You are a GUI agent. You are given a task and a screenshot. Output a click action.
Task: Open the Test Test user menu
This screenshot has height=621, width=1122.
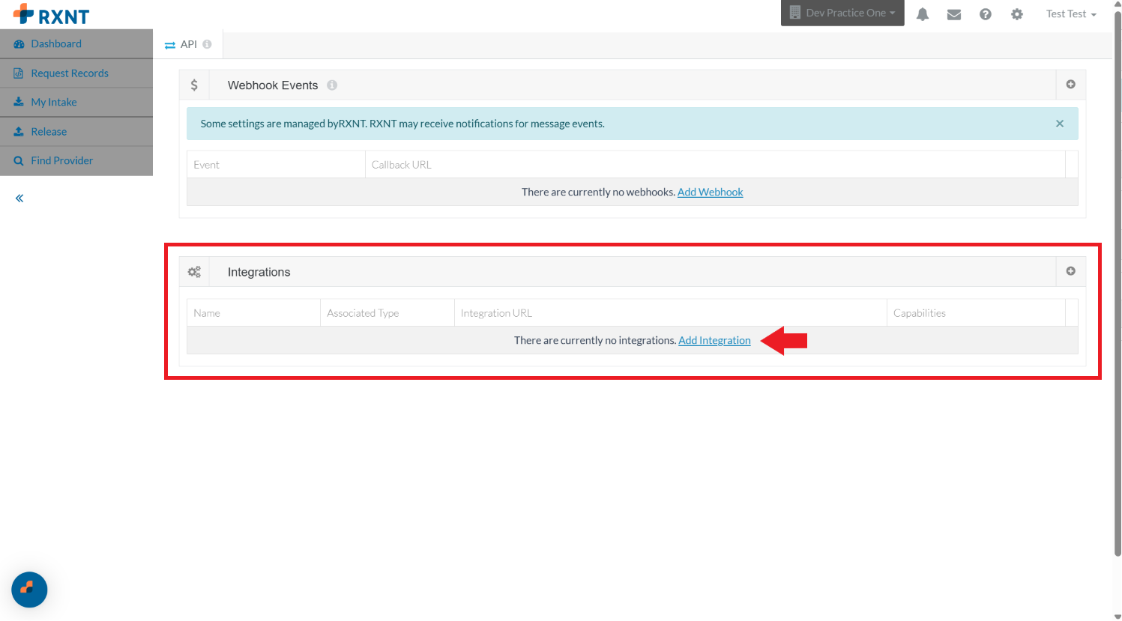click(1071, 14)
